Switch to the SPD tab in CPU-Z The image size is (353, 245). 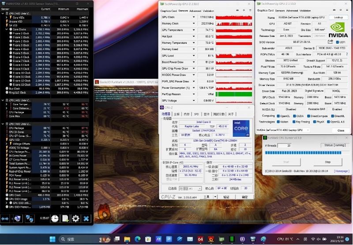pos(196,114)
